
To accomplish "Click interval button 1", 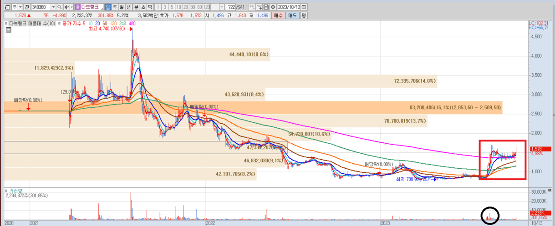I will (x=158, y=7).
